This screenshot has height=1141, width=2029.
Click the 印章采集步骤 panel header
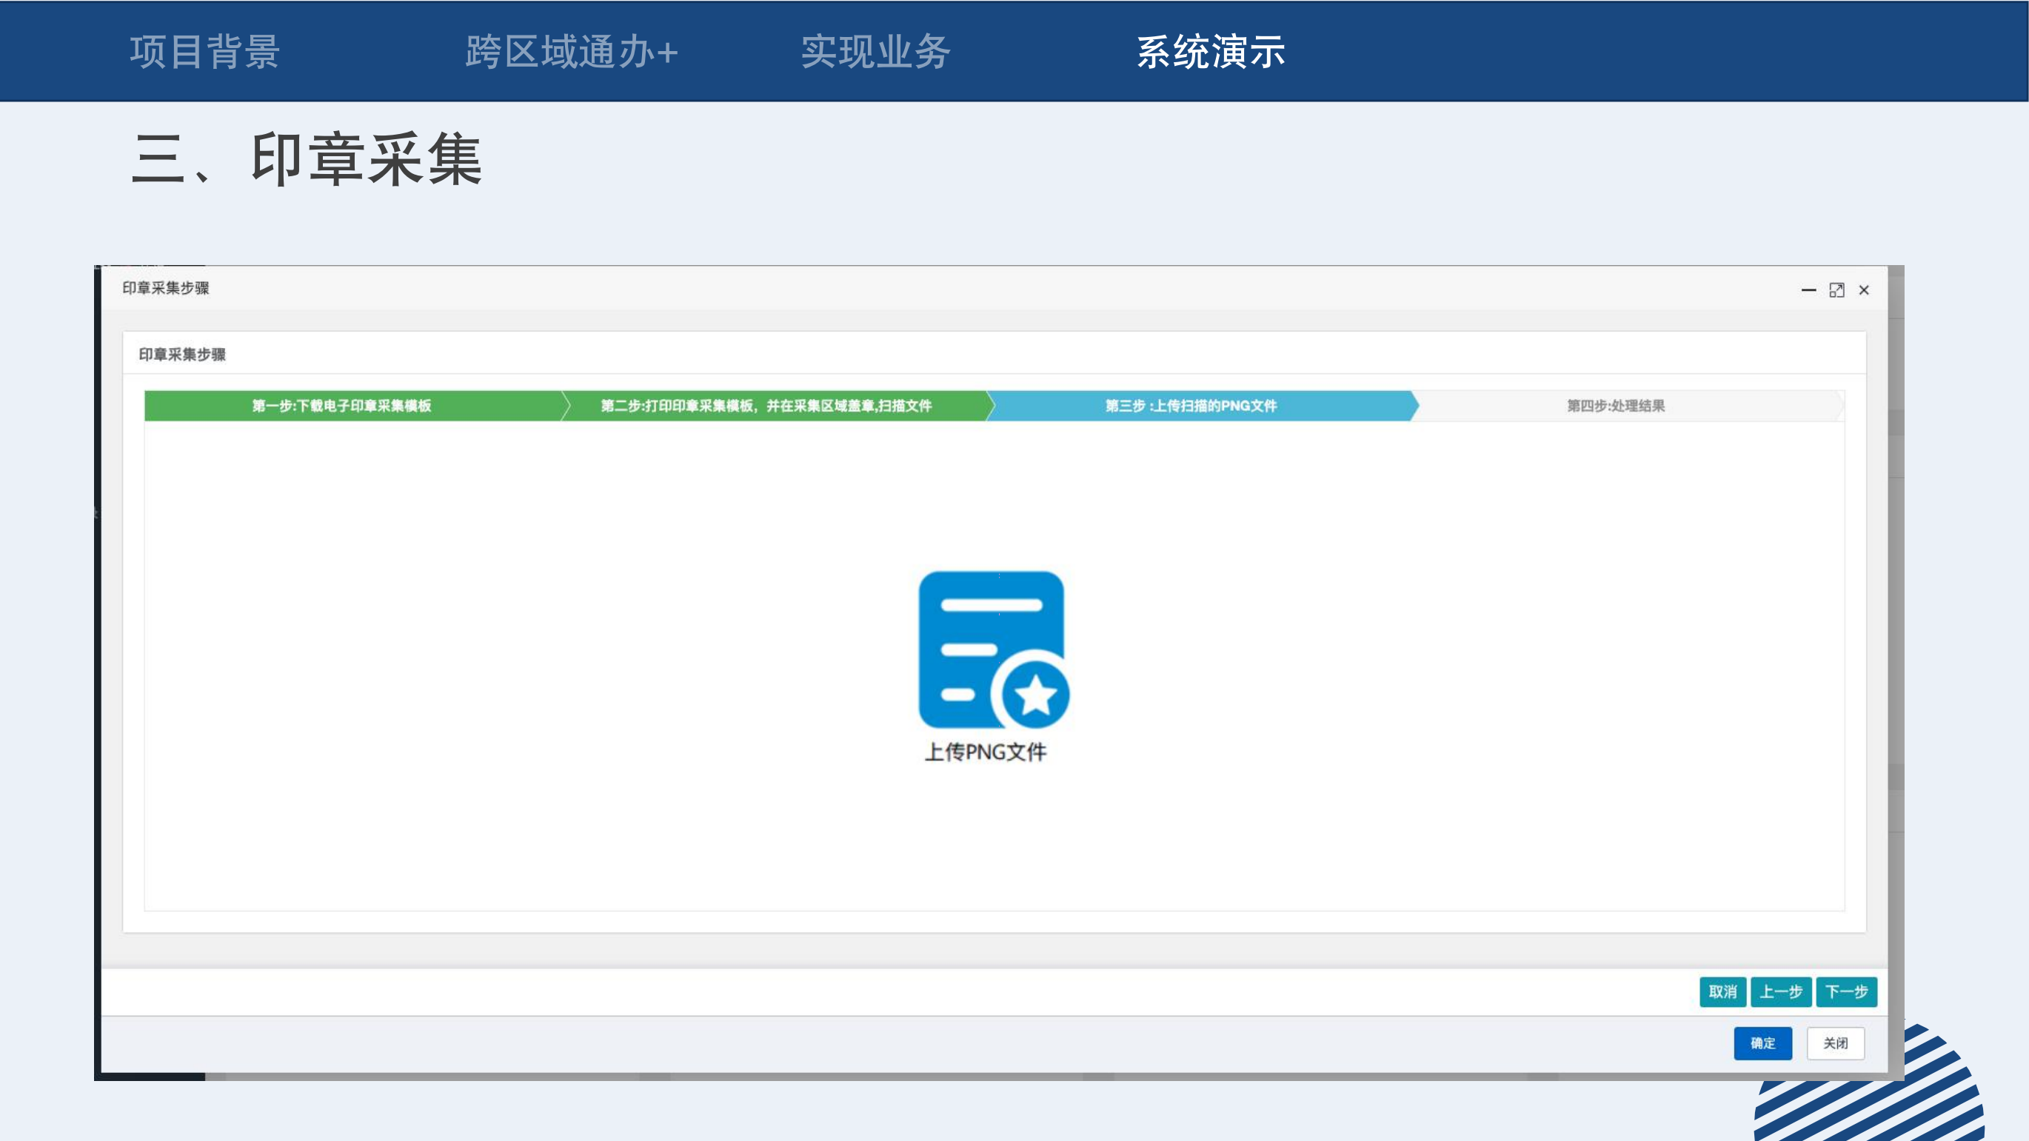pyautogui.click(x=182, y=355)
